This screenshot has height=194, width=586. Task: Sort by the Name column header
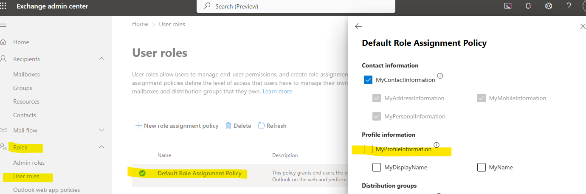coord(164,155)
